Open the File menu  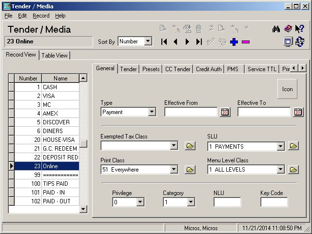tap(8, 16)
